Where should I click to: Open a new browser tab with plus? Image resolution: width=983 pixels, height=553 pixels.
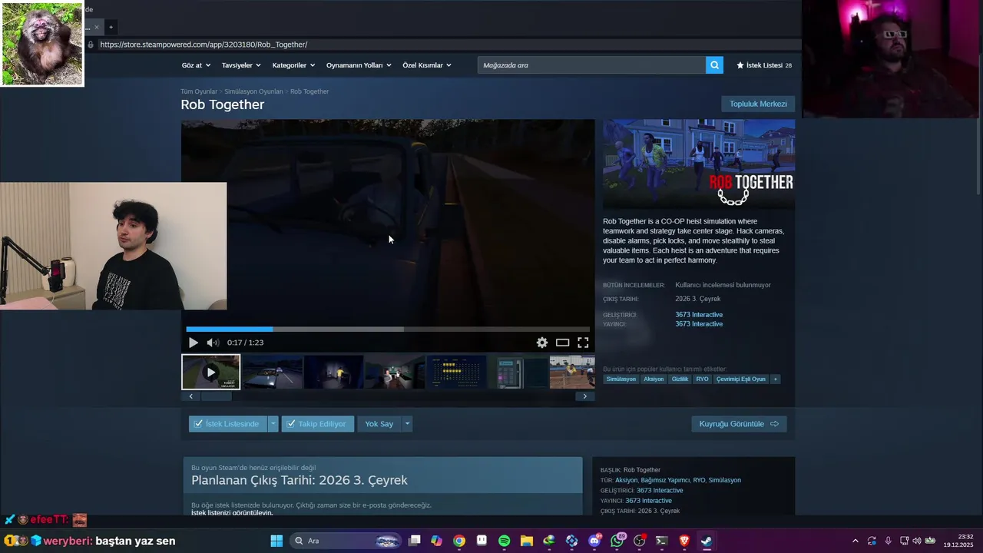(111, 27)
